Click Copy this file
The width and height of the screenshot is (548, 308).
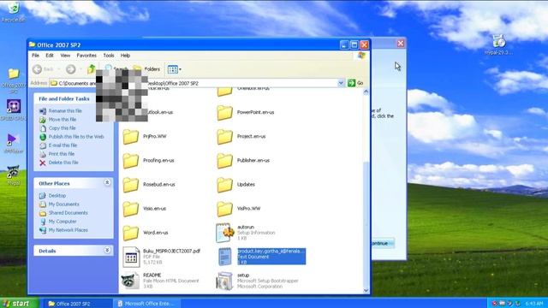pos(57,128)
